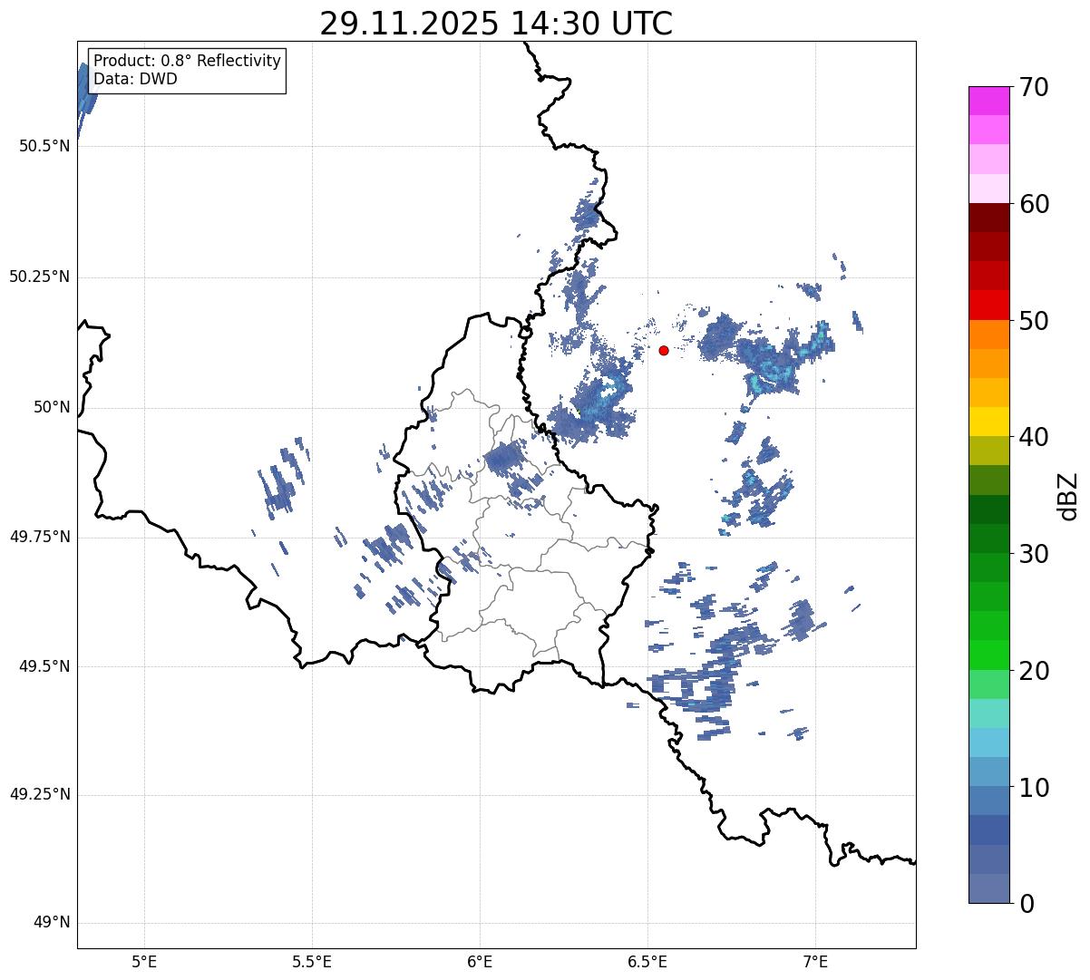Click the 5°E longitude tick label
Image resolution: width=1090 pixels, height=980 pixels.
[144, 961]
